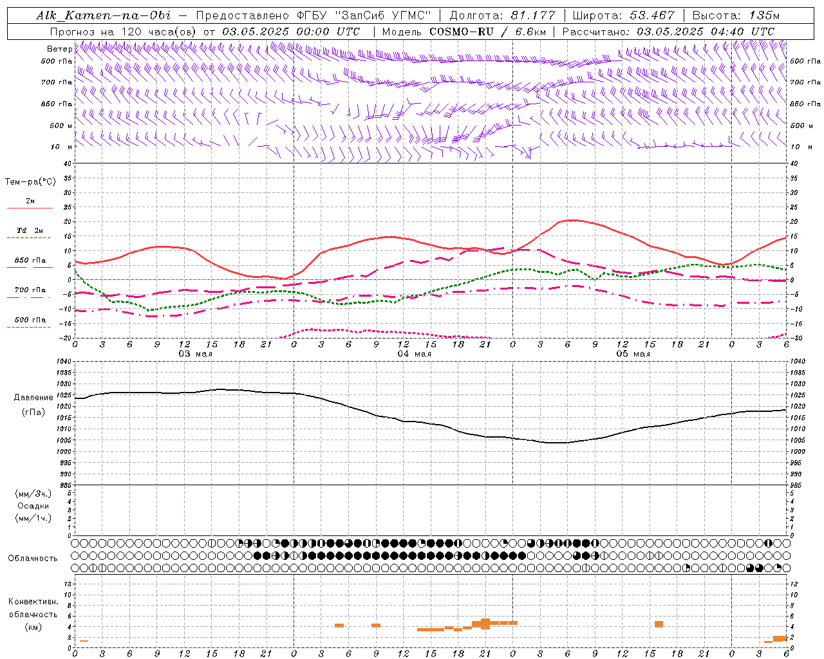Click right '1000' pressure axis value
This screenshot has width=824, height=659.
pos(798,452)
